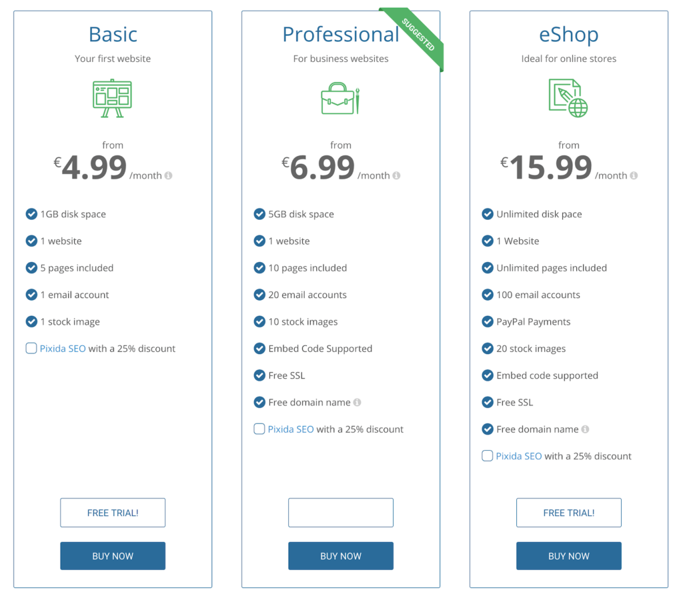Click the info icon next to eShop's Free domain name
The height and width of the screenshot is (598, 683).
pos(585,429)
